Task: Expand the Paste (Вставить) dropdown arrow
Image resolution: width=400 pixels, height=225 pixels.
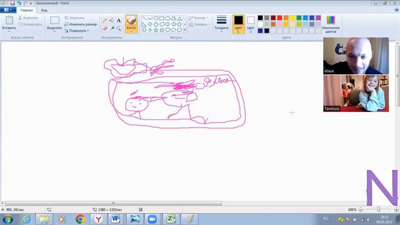Action: (9, 31)
